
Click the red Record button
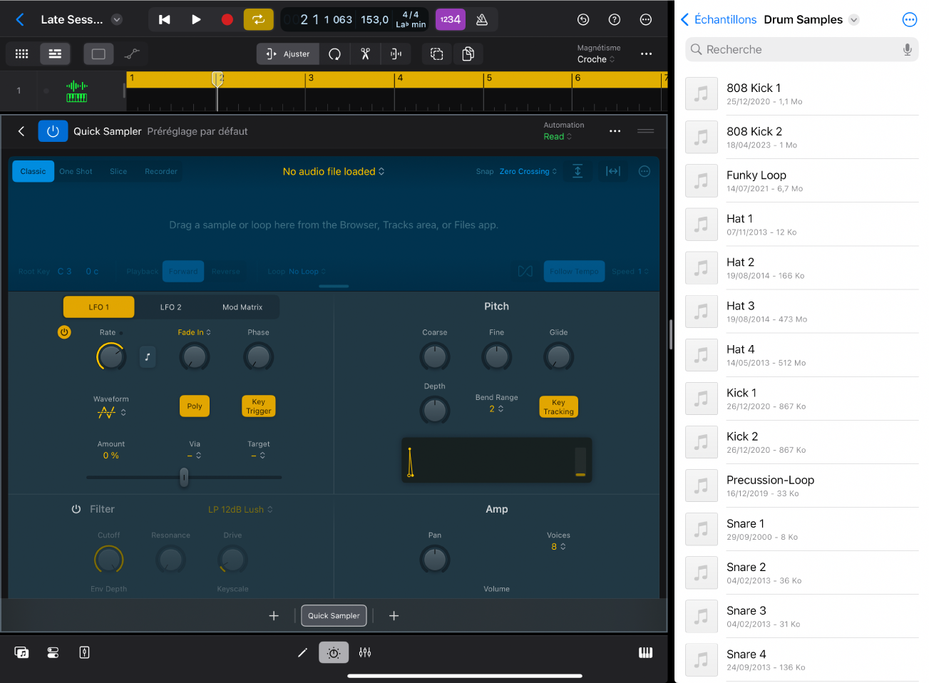(x=227, y=19)
